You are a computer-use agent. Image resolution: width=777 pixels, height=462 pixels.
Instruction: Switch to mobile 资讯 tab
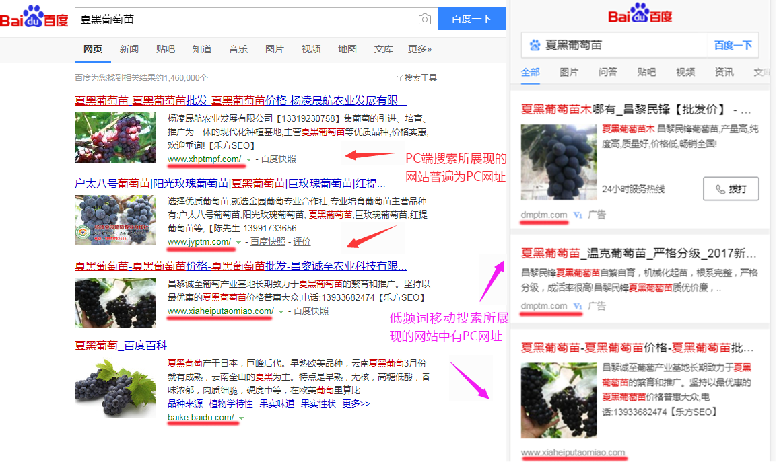(724, 73)
